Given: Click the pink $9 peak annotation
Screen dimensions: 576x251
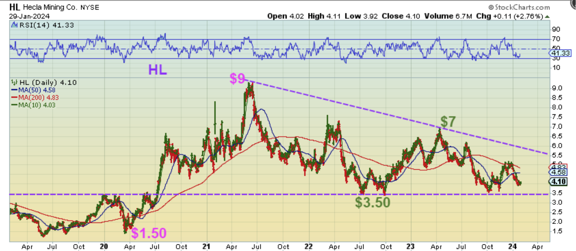Looking at the screenshot, I should [x=237, y=78].
